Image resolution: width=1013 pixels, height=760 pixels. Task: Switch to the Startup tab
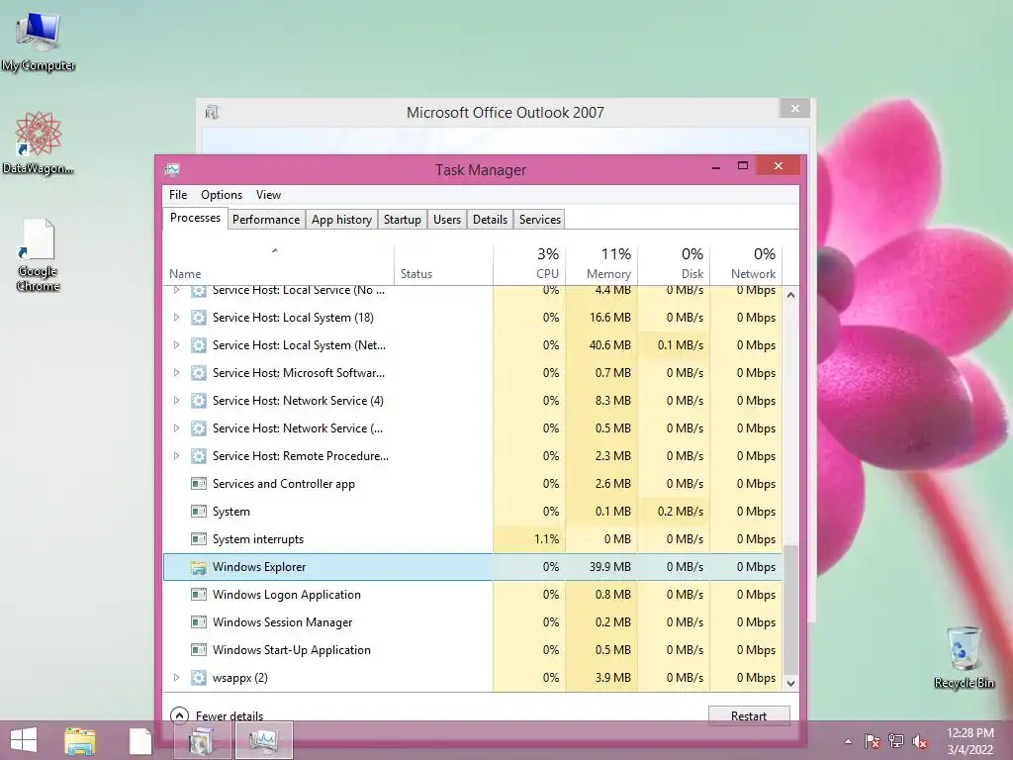coord(402,219)
